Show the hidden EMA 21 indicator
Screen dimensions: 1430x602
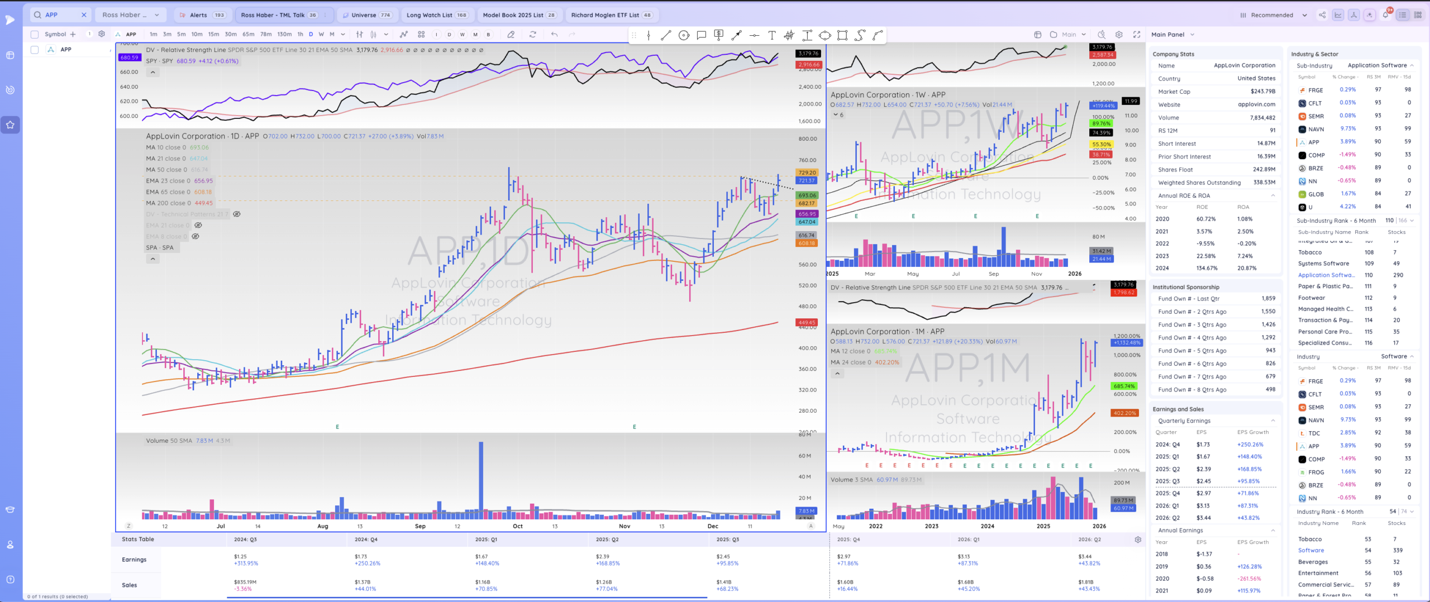[198, 226]
